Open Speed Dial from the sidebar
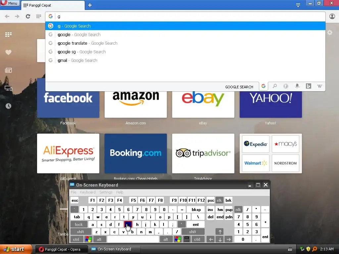The width and height of the screenshot is (339, 254). point(8,34)
